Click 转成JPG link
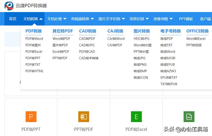212x136 pixels. coord(139,58)
